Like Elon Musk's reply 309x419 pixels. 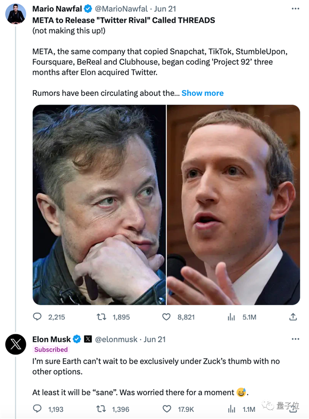click(167, 409)
